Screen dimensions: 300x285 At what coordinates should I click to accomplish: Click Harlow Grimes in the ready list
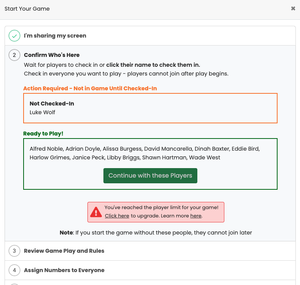50,157
